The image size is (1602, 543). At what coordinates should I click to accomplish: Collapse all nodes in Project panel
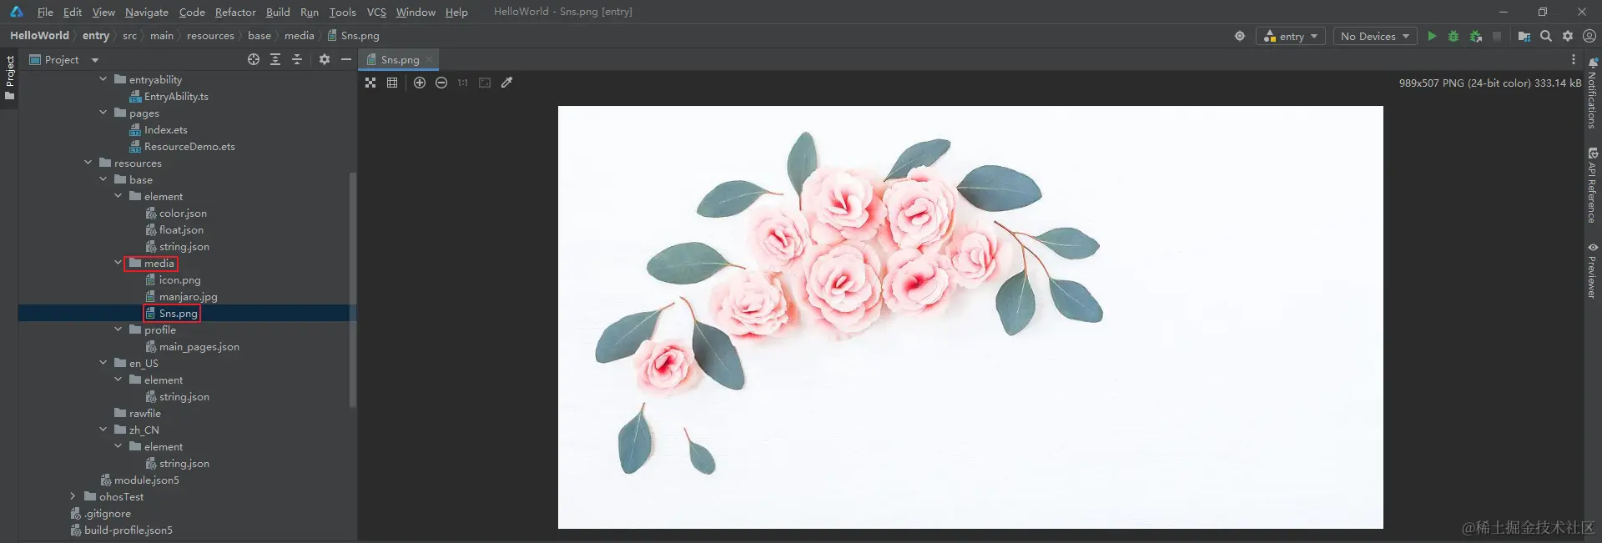(297, 59)
